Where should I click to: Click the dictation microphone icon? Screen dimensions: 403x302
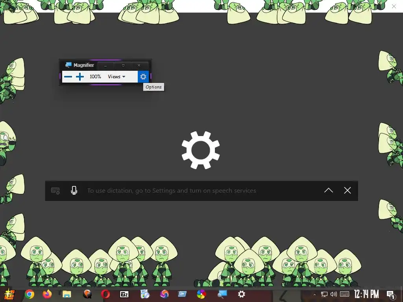(x=74, y=191)
